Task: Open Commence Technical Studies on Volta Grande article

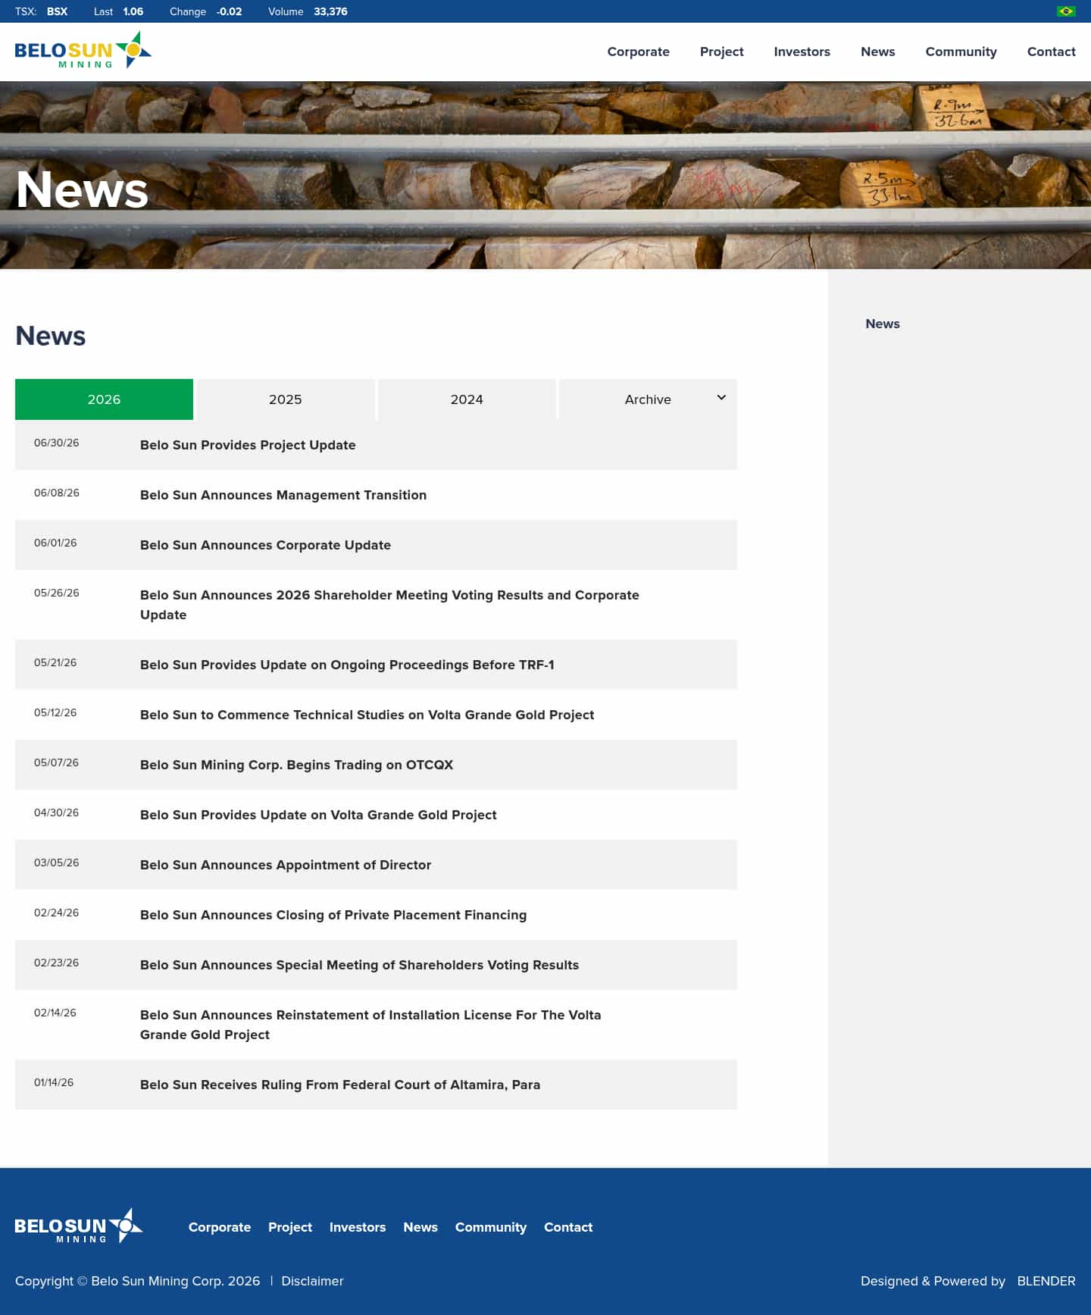Action: 367,715
